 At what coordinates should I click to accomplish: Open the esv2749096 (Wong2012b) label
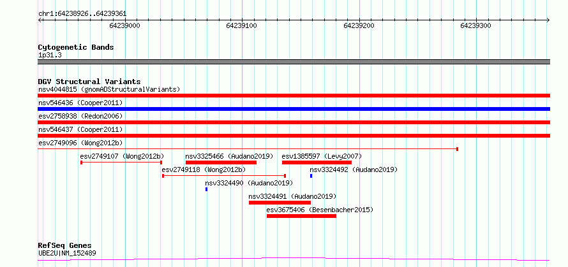pyautogui.click(x=80, y=143)
